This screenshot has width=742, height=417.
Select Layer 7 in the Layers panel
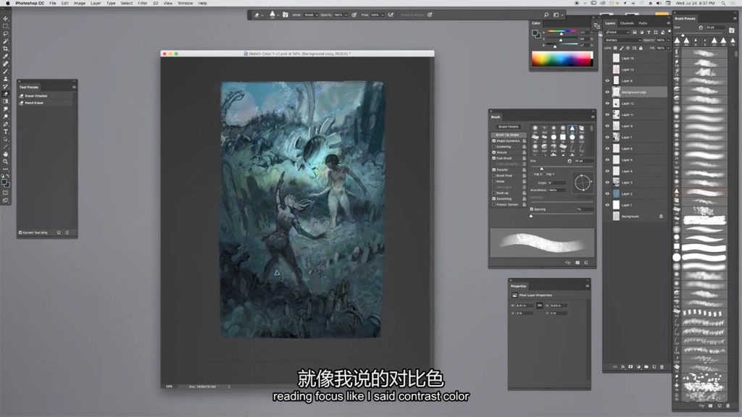[636, 137]
